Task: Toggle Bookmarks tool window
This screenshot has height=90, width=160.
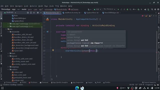Action: click(x=1, y=59)
